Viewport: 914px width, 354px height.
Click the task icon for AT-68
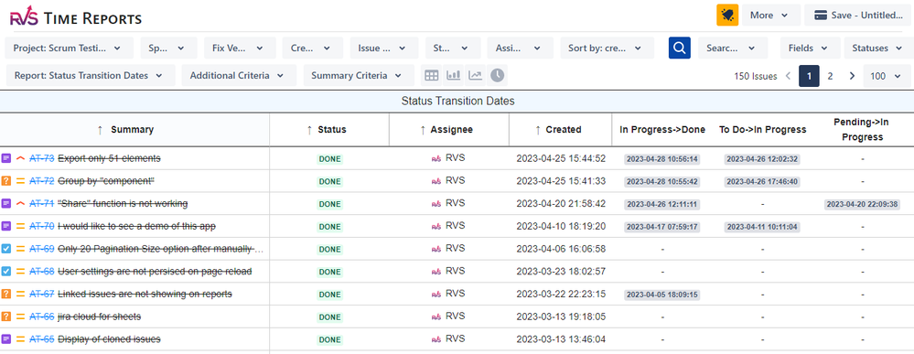pos(5,271)
